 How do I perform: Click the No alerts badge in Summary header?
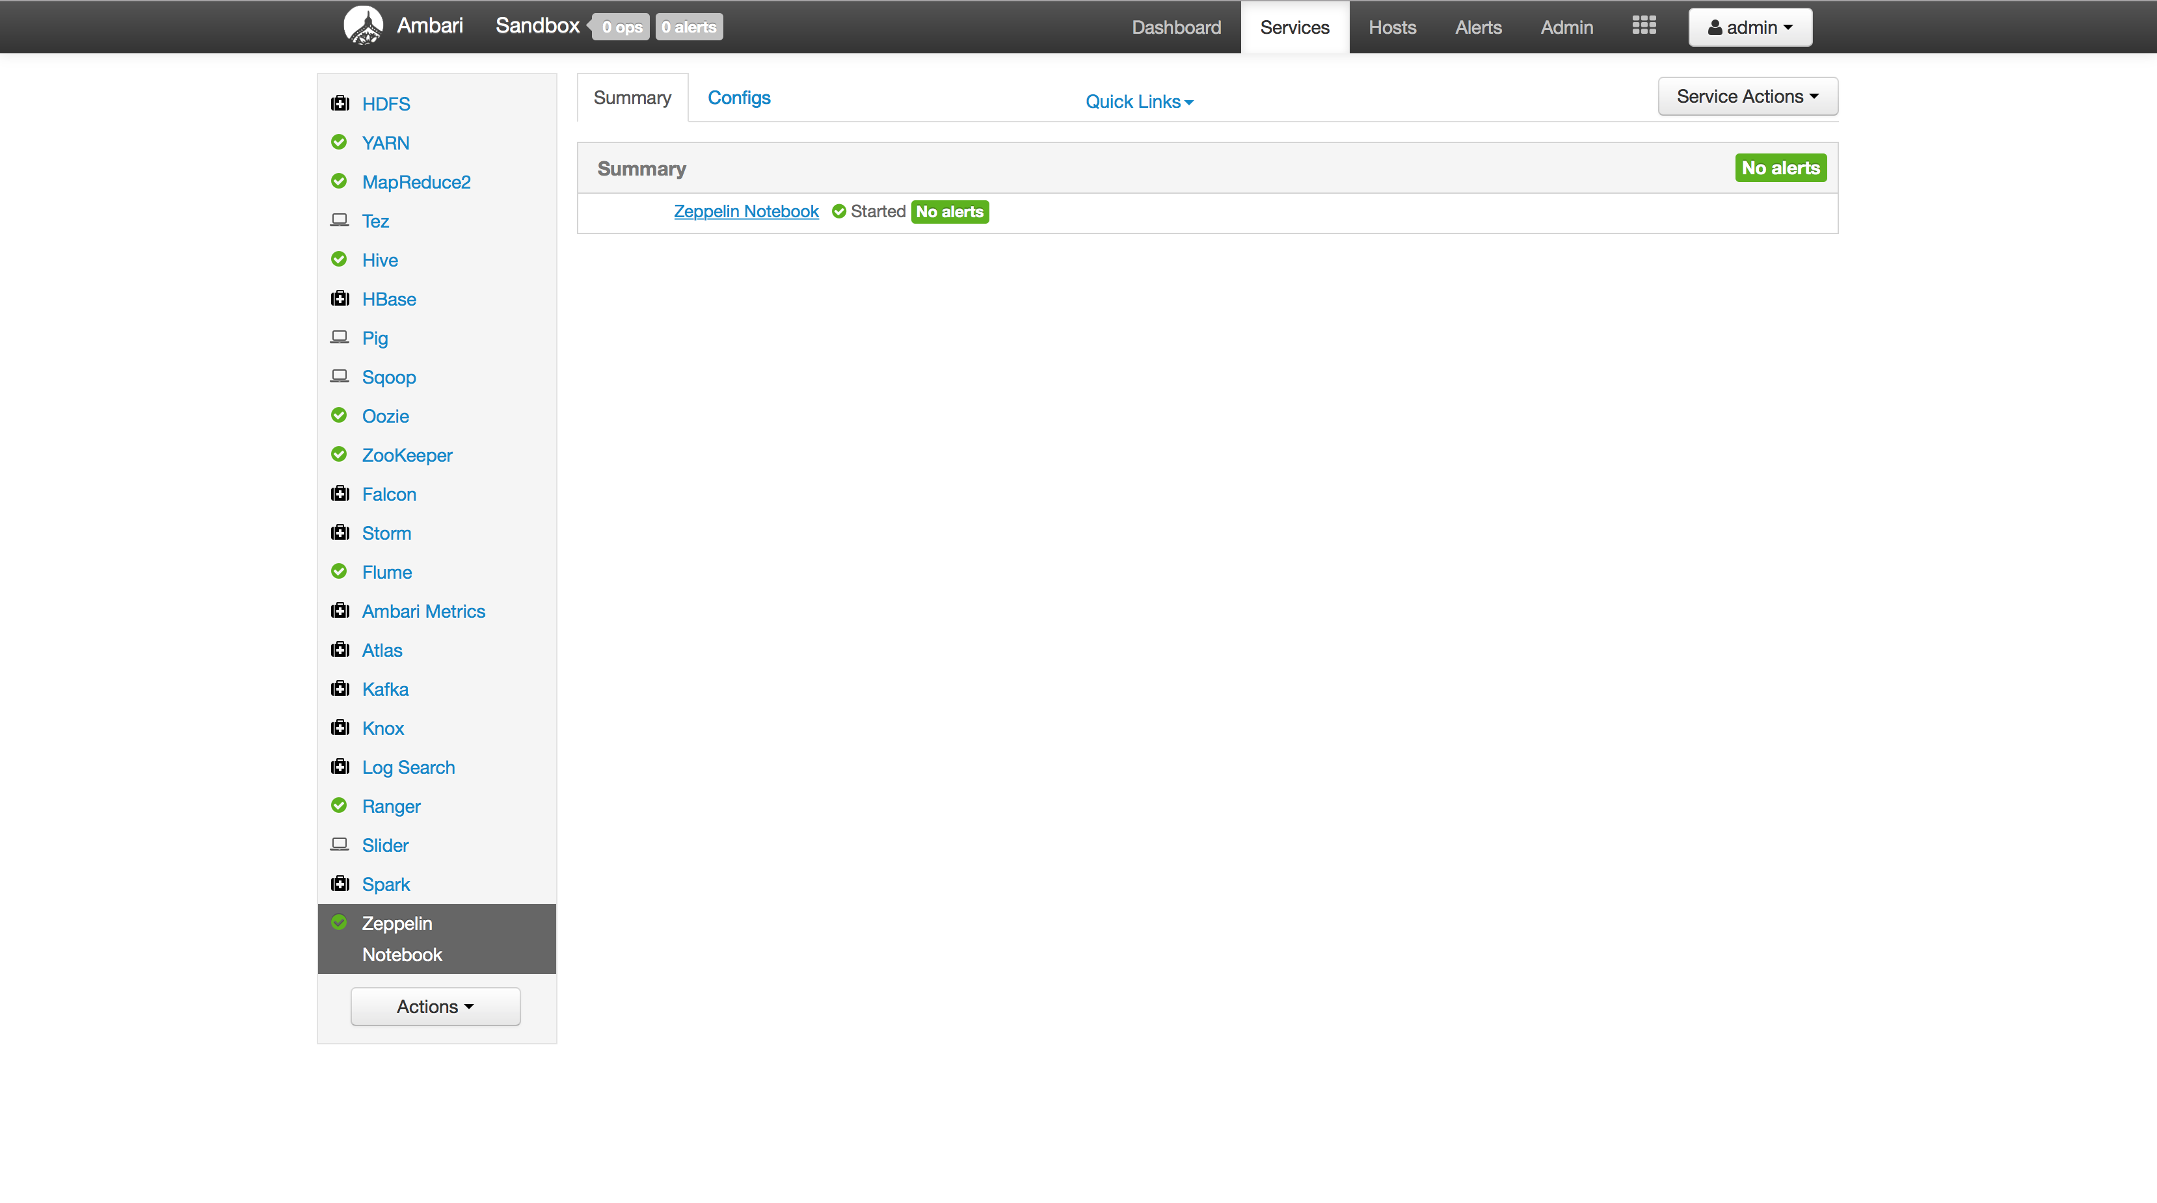(1780, 167)
